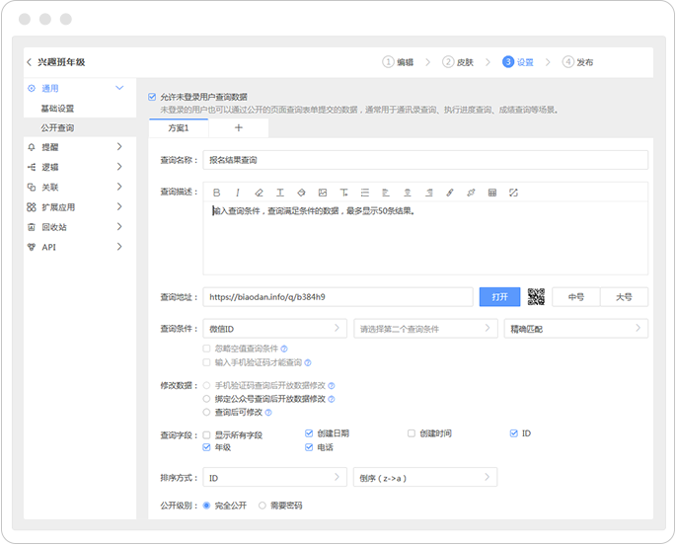Select the 需要密码 radio option
This screenshot has height=546, width=676.
[263, 506]
